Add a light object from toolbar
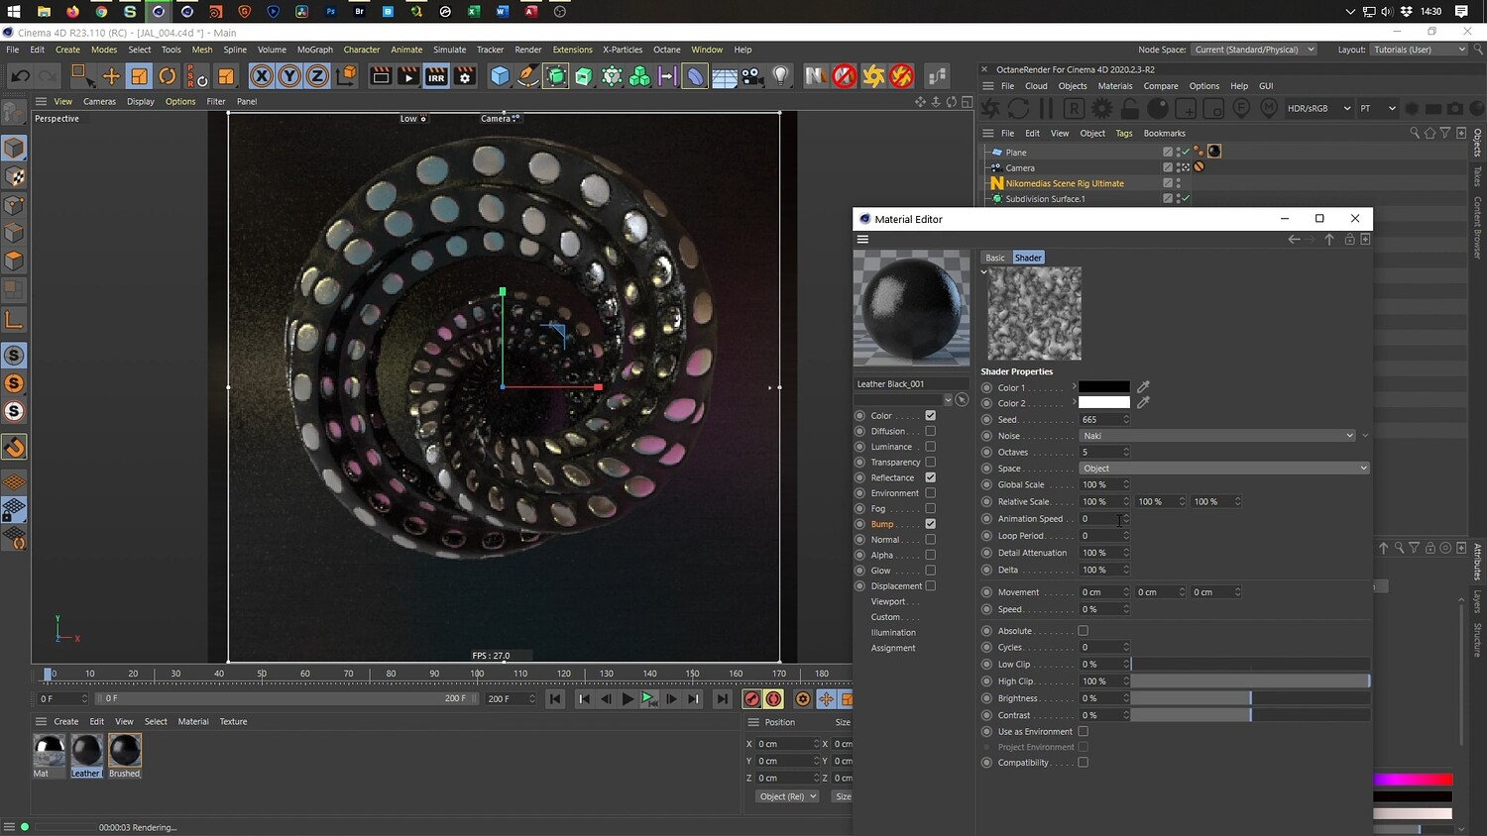This screenshot has width=1487, height=836. 781,76
